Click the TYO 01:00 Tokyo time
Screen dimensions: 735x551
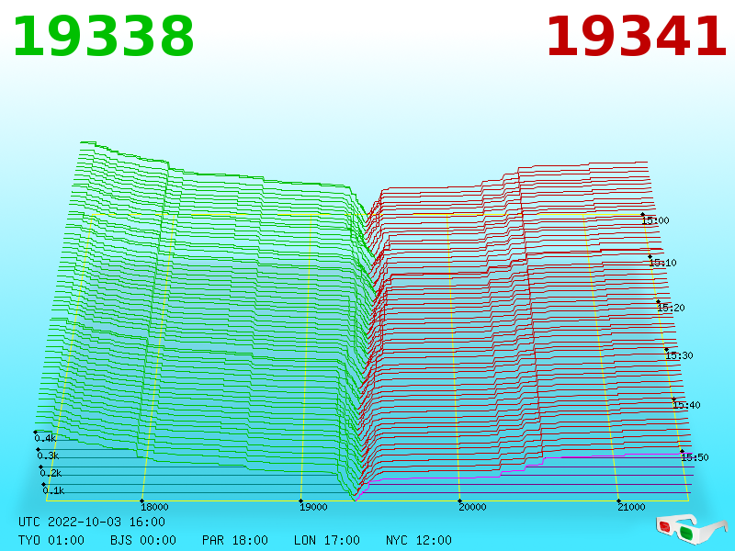click(51, 540)
